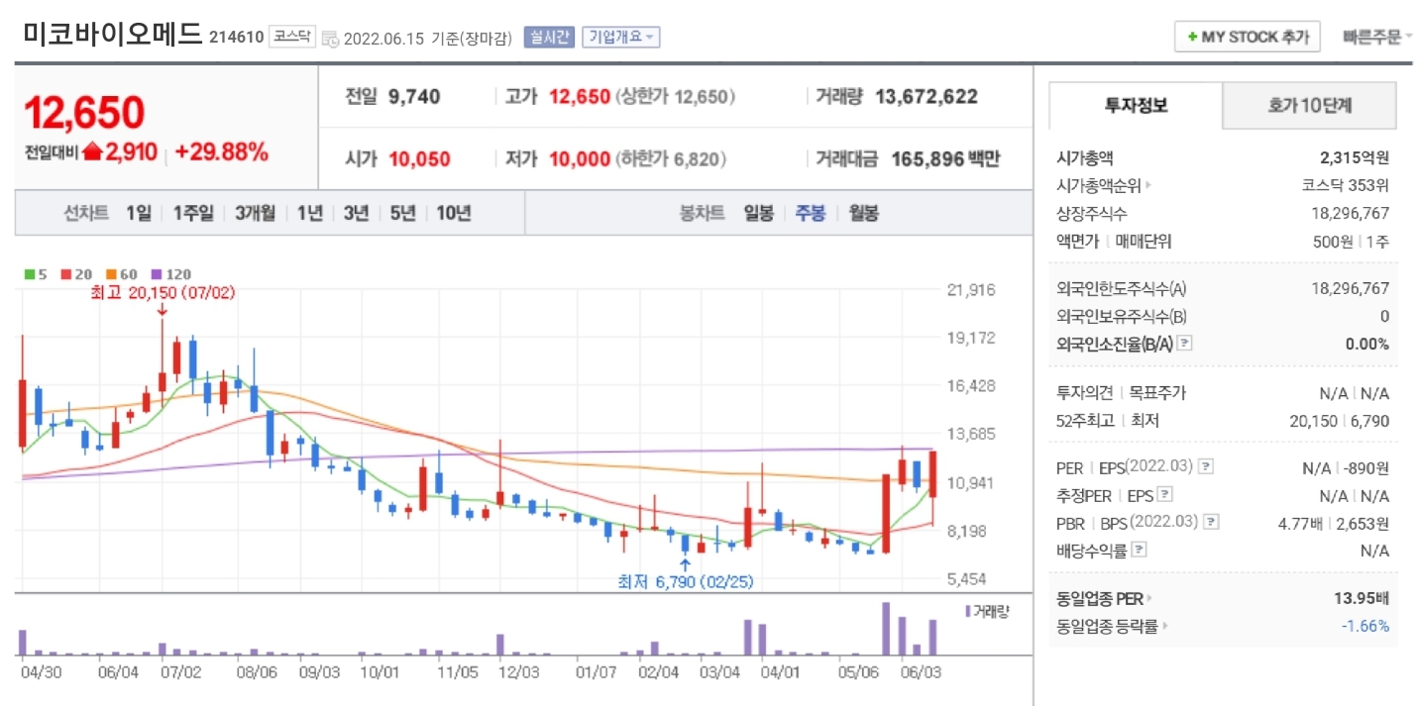Click the 전일 9,740 value
The image size is (1420, 706).
click(415, 97)
